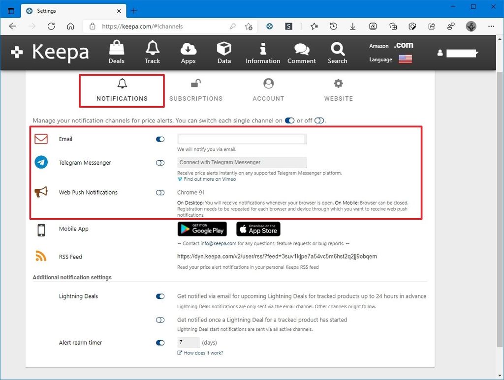Viewport: 504px width, 380px height.
Task: Select the Track icon in the top bar
Action: click(152, 52)
